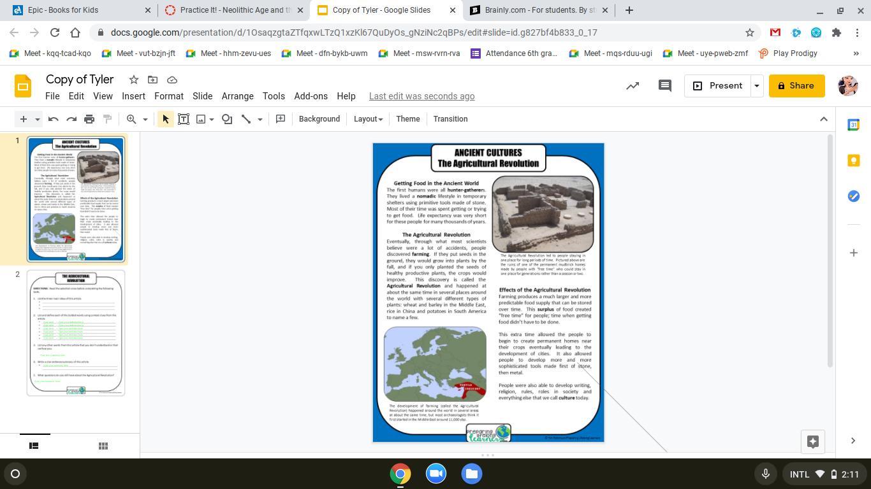Open 'Last edit was seconds ago' link
Image resolution: width=871 pixels, height=489 pixels.
[x=421, y=96]
